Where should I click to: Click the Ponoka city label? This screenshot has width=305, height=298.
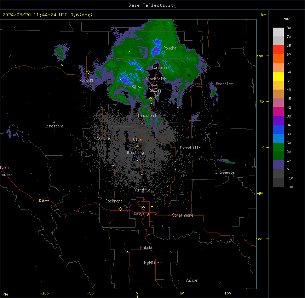pos(170,48)
